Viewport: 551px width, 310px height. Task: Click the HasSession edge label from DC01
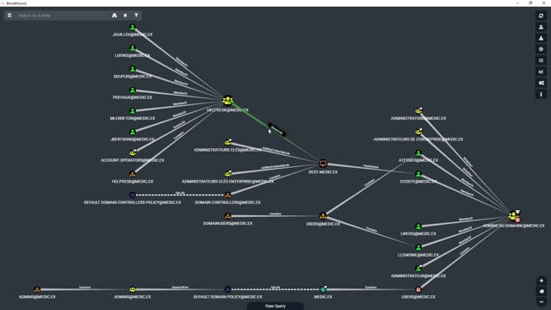(x=371, y=166)
